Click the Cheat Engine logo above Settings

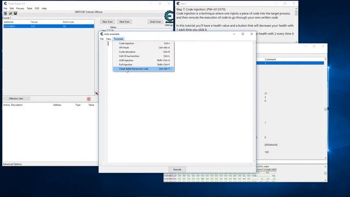pos(169,16)
